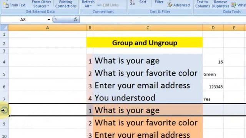Click the cell containing 16
The width and height of the screenshot is (246, 138).
[213, 61]
